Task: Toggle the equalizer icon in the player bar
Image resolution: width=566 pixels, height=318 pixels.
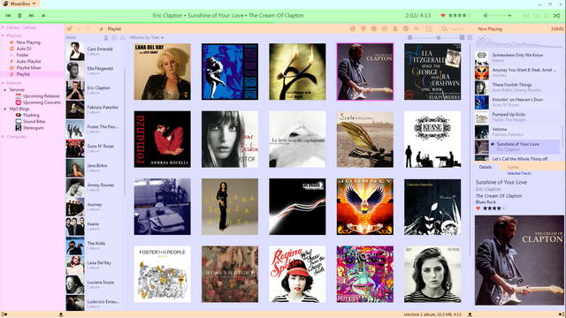Action: point(526,16)
